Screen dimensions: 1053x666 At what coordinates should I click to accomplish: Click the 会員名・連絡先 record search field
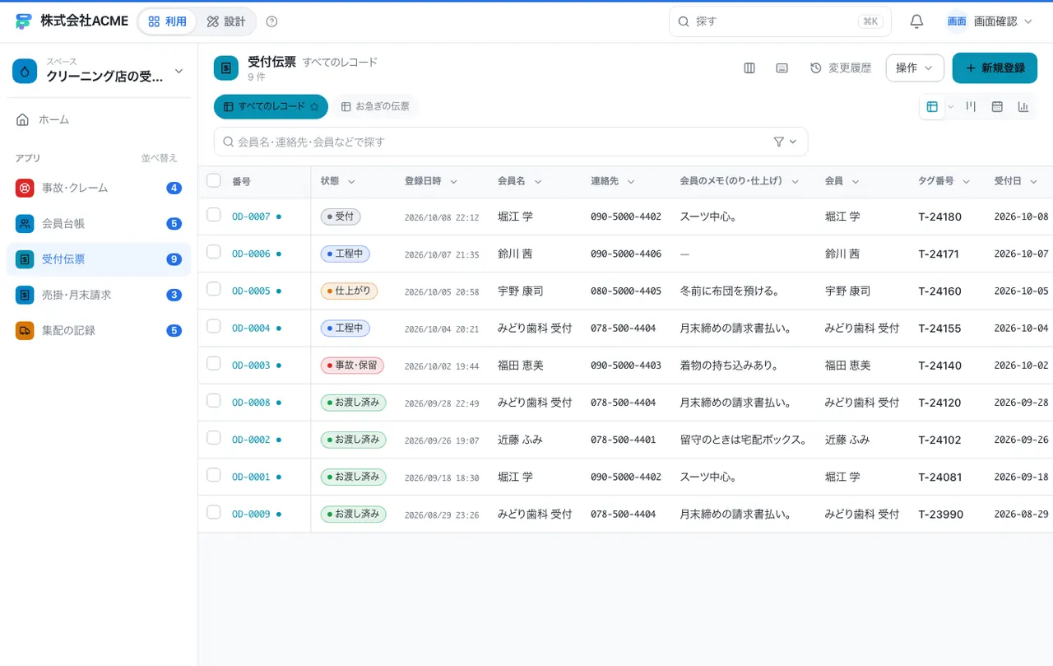[511, 142]
